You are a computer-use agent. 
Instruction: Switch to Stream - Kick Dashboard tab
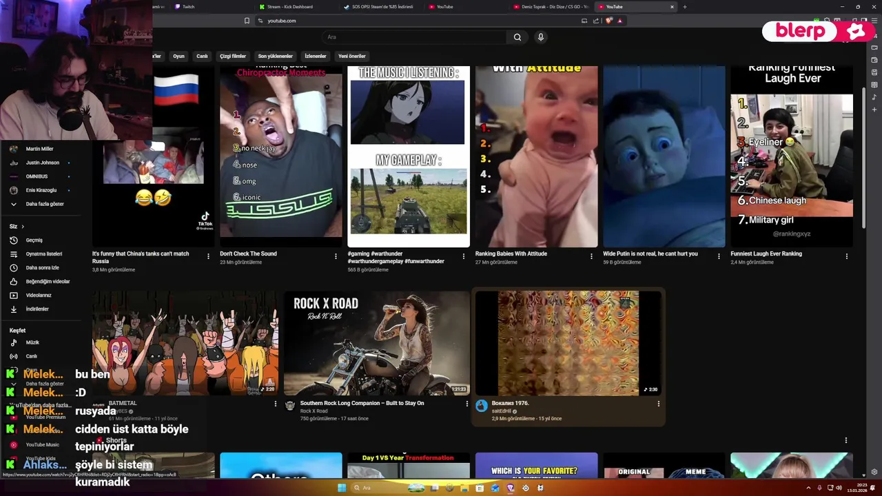click(x=296, y=7)
